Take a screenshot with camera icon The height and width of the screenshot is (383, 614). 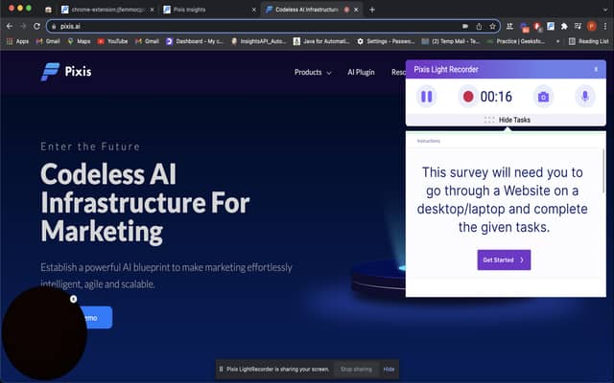543,96
